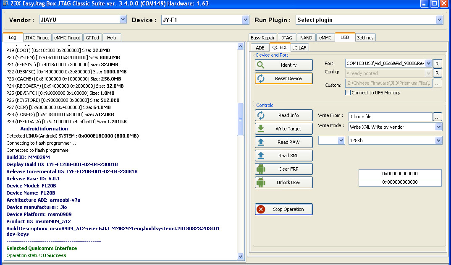Click the Write Target button label
The height and width of the screenshot is (265, 451).
[x=288, y=129]
